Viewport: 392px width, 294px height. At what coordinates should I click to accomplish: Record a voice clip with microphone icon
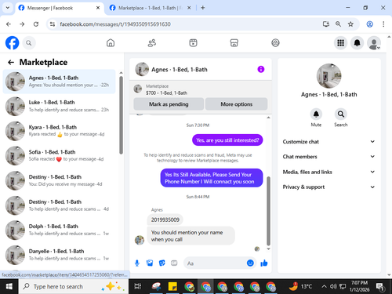[x=137, y=263]
